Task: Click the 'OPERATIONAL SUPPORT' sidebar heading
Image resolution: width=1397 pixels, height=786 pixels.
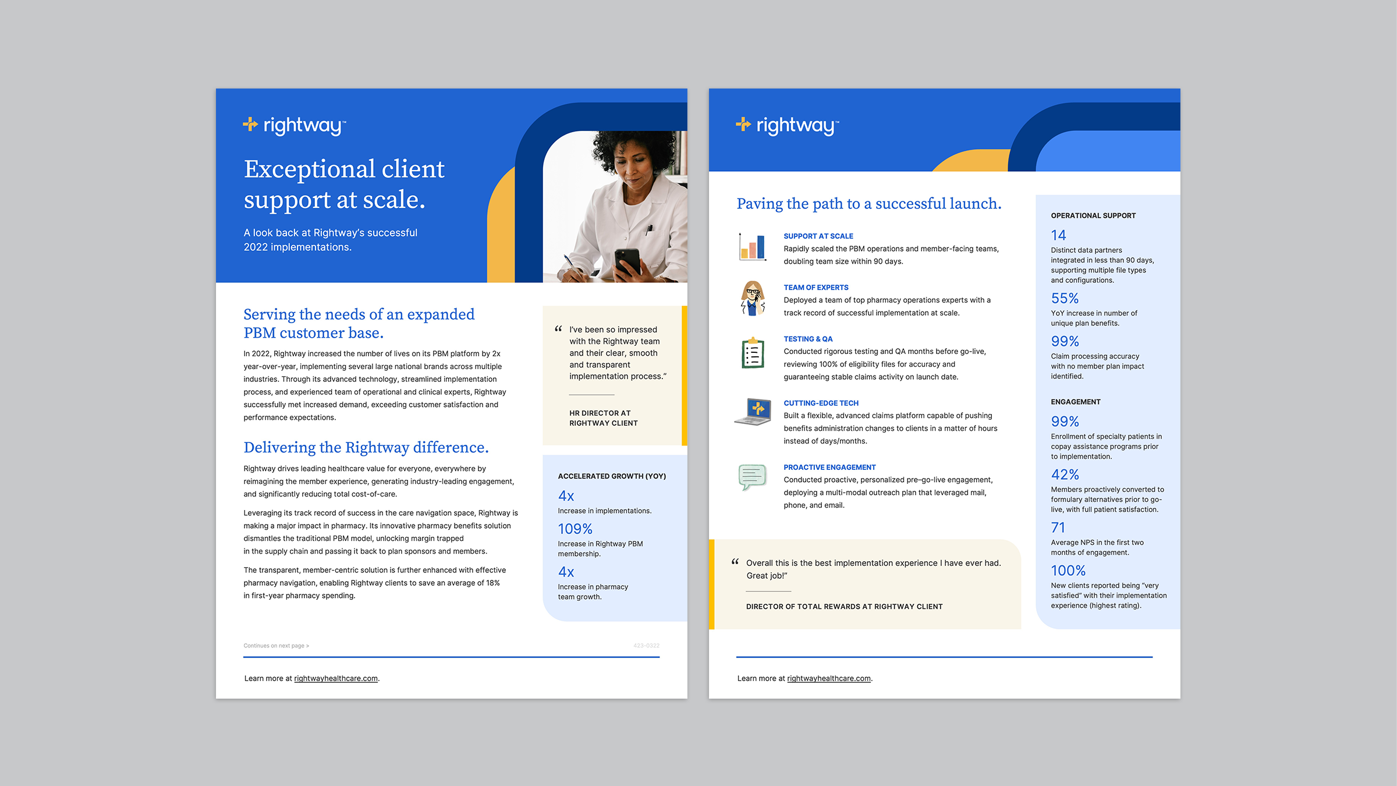Action: click(x=1093, y=215)
